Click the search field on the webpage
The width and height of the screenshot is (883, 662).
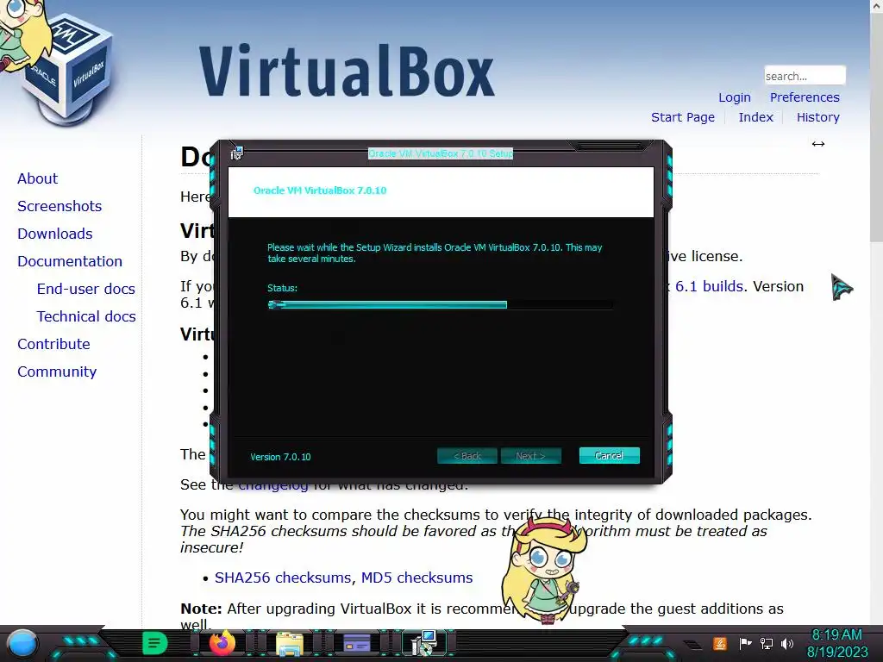click(805, 76)
